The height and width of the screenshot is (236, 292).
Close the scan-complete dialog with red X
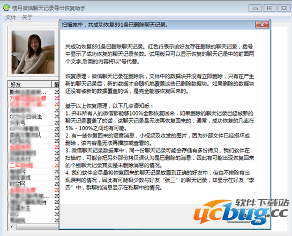click(x=262, y=25)
